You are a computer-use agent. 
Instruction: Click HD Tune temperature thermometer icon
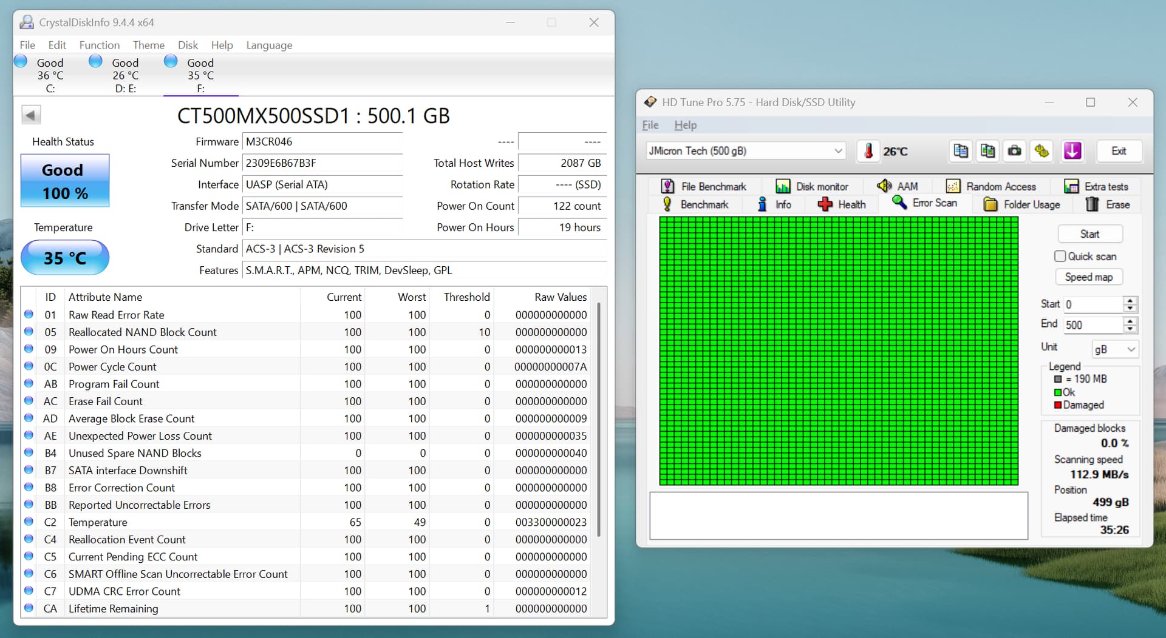click(868, 151)
